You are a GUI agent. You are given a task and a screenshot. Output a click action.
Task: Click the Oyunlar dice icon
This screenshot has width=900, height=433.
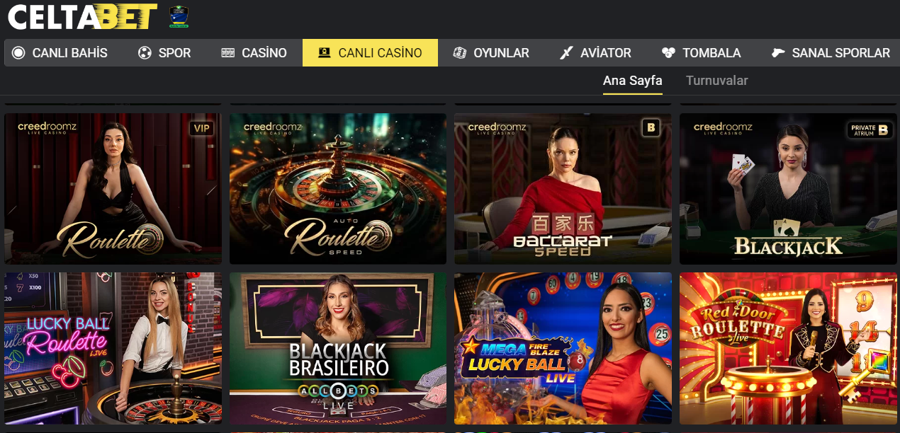[x=460, y=53]
